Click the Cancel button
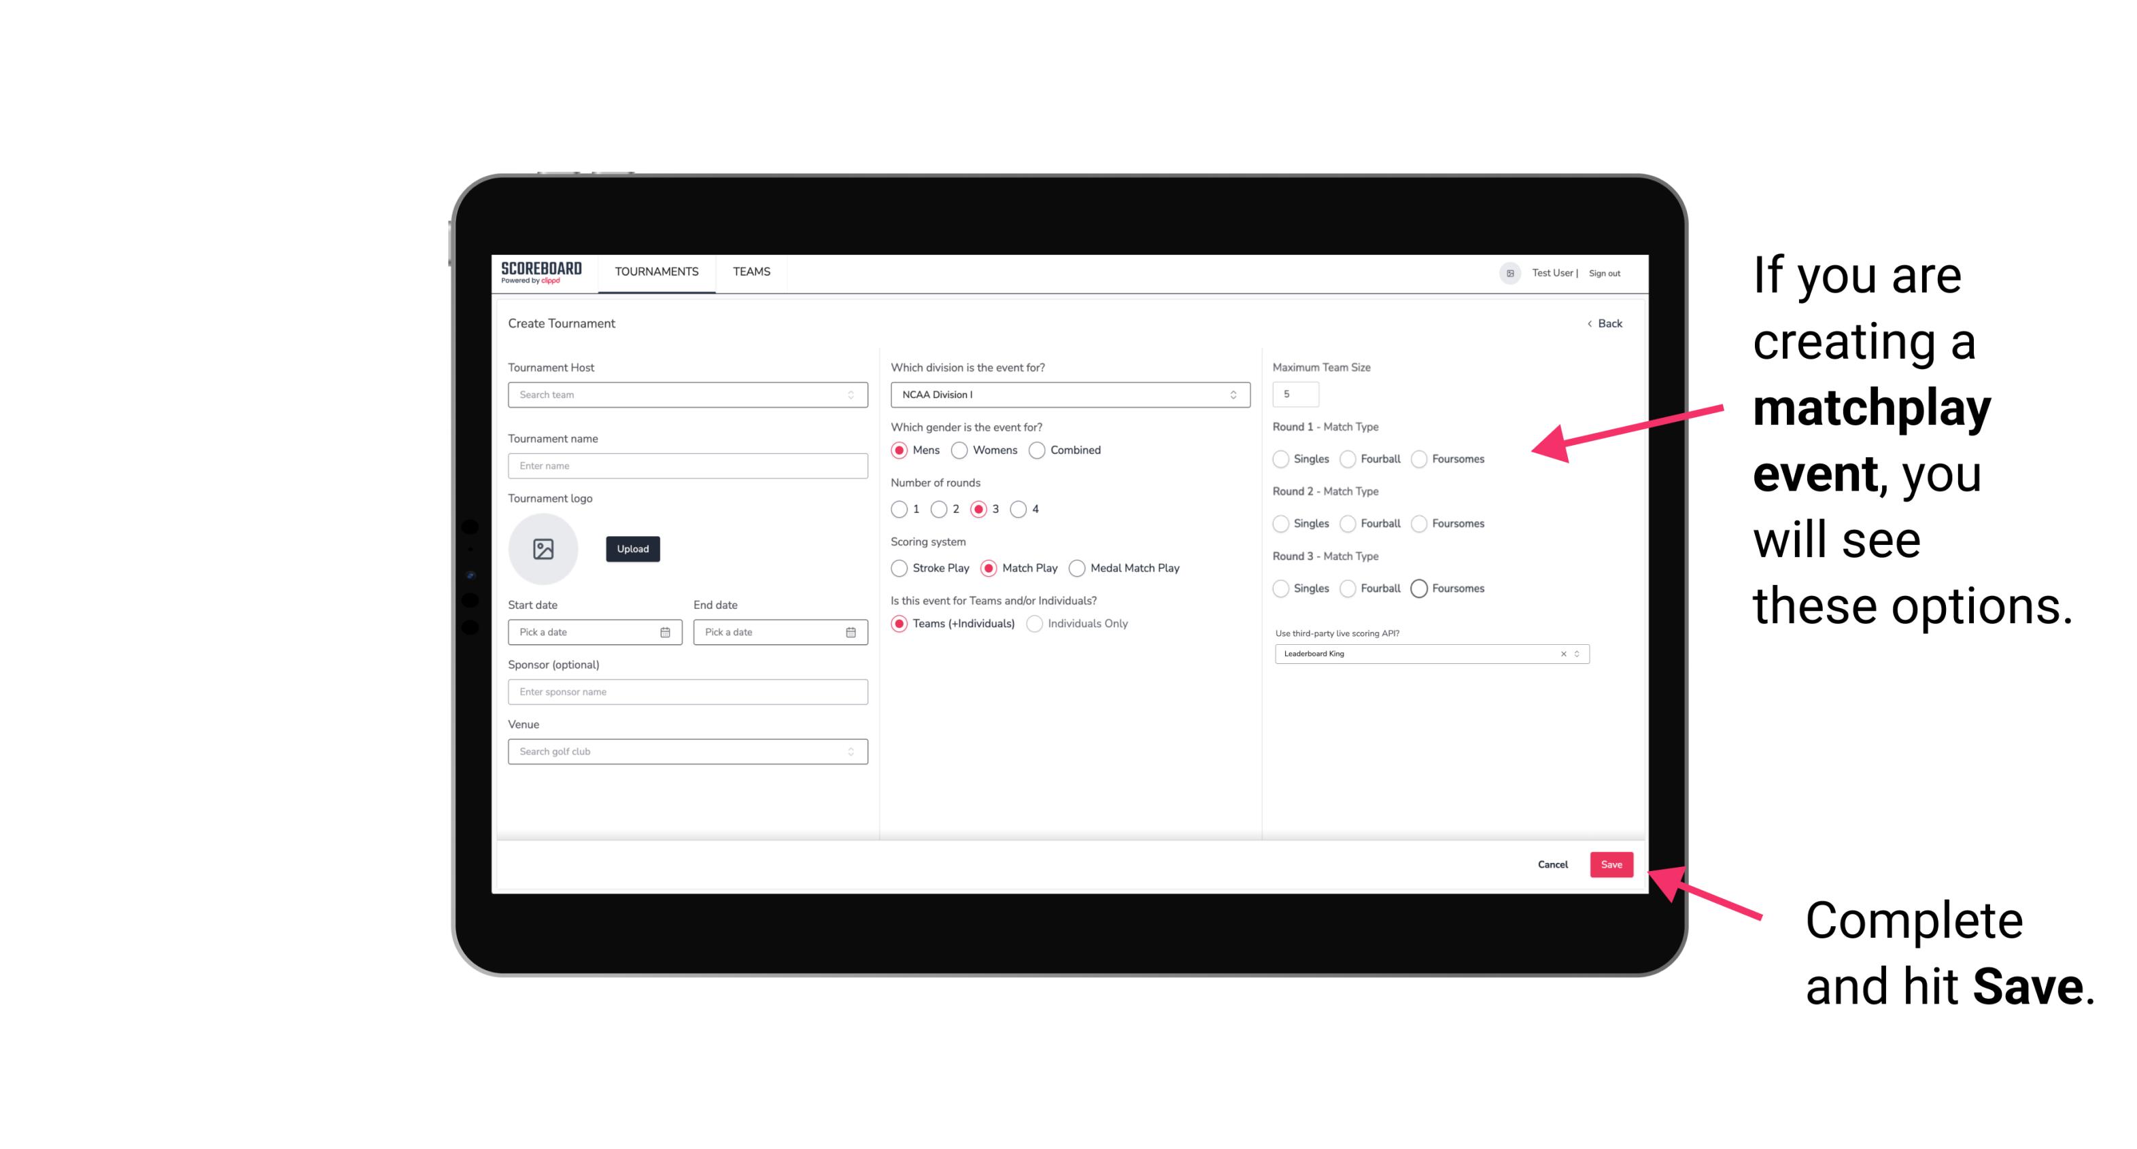Screen dimensions: 2137x1149 [x=1551, y=863]
